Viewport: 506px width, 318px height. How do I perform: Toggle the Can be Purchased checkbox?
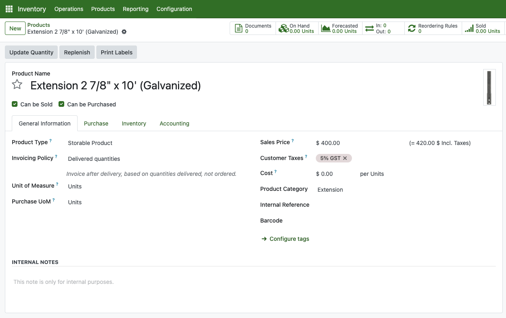62,104
